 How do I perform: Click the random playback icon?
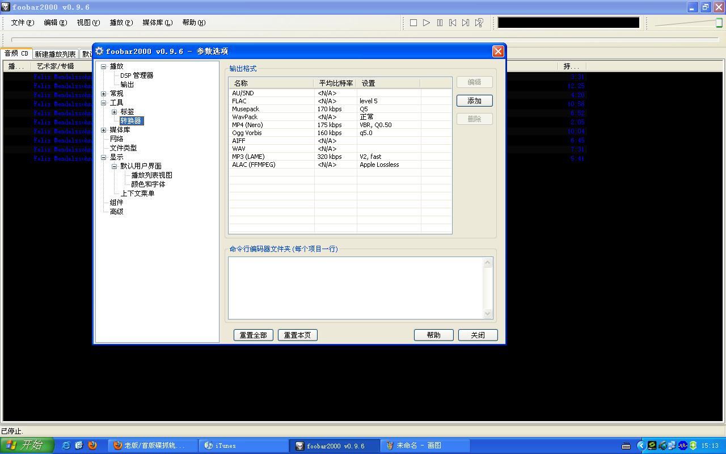click(479, 23)
